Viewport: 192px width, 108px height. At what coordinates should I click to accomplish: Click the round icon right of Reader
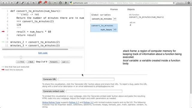189,3
